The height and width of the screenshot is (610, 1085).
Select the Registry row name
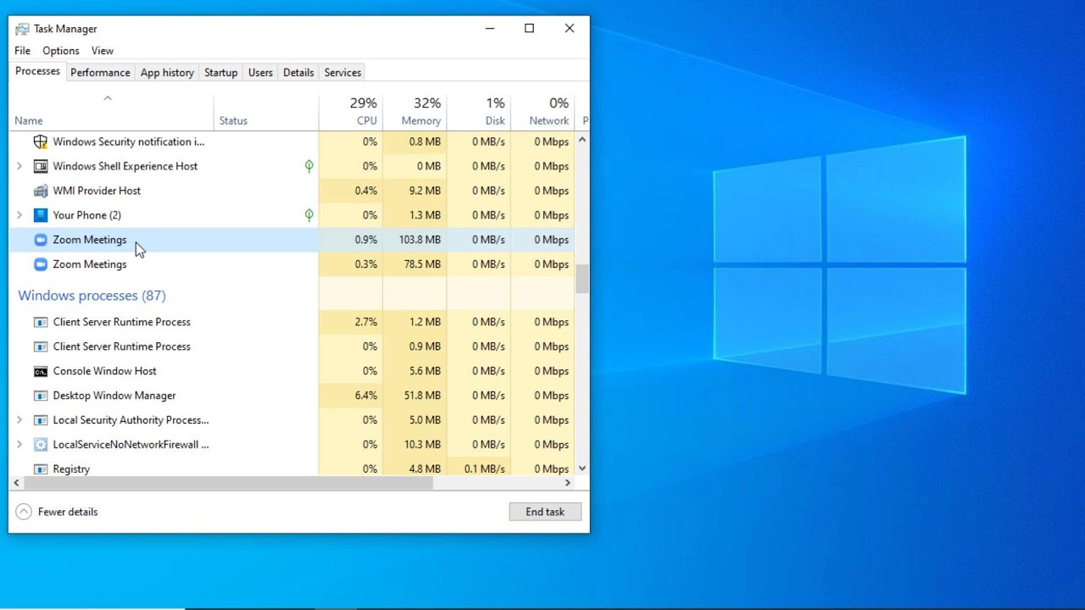click(71, 469)
